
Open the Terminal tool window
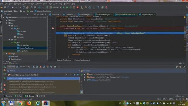point(8,96)
